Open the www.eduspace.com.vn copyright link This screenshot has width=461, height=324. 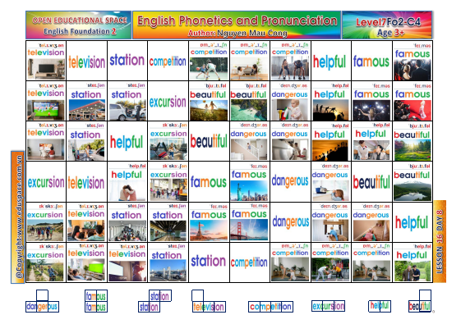pyautogui.click(x=18, y=217)
